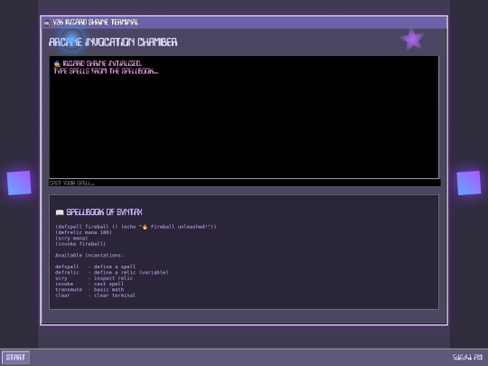
Task: Click the taskbar clock
Action: pos(467,357)
